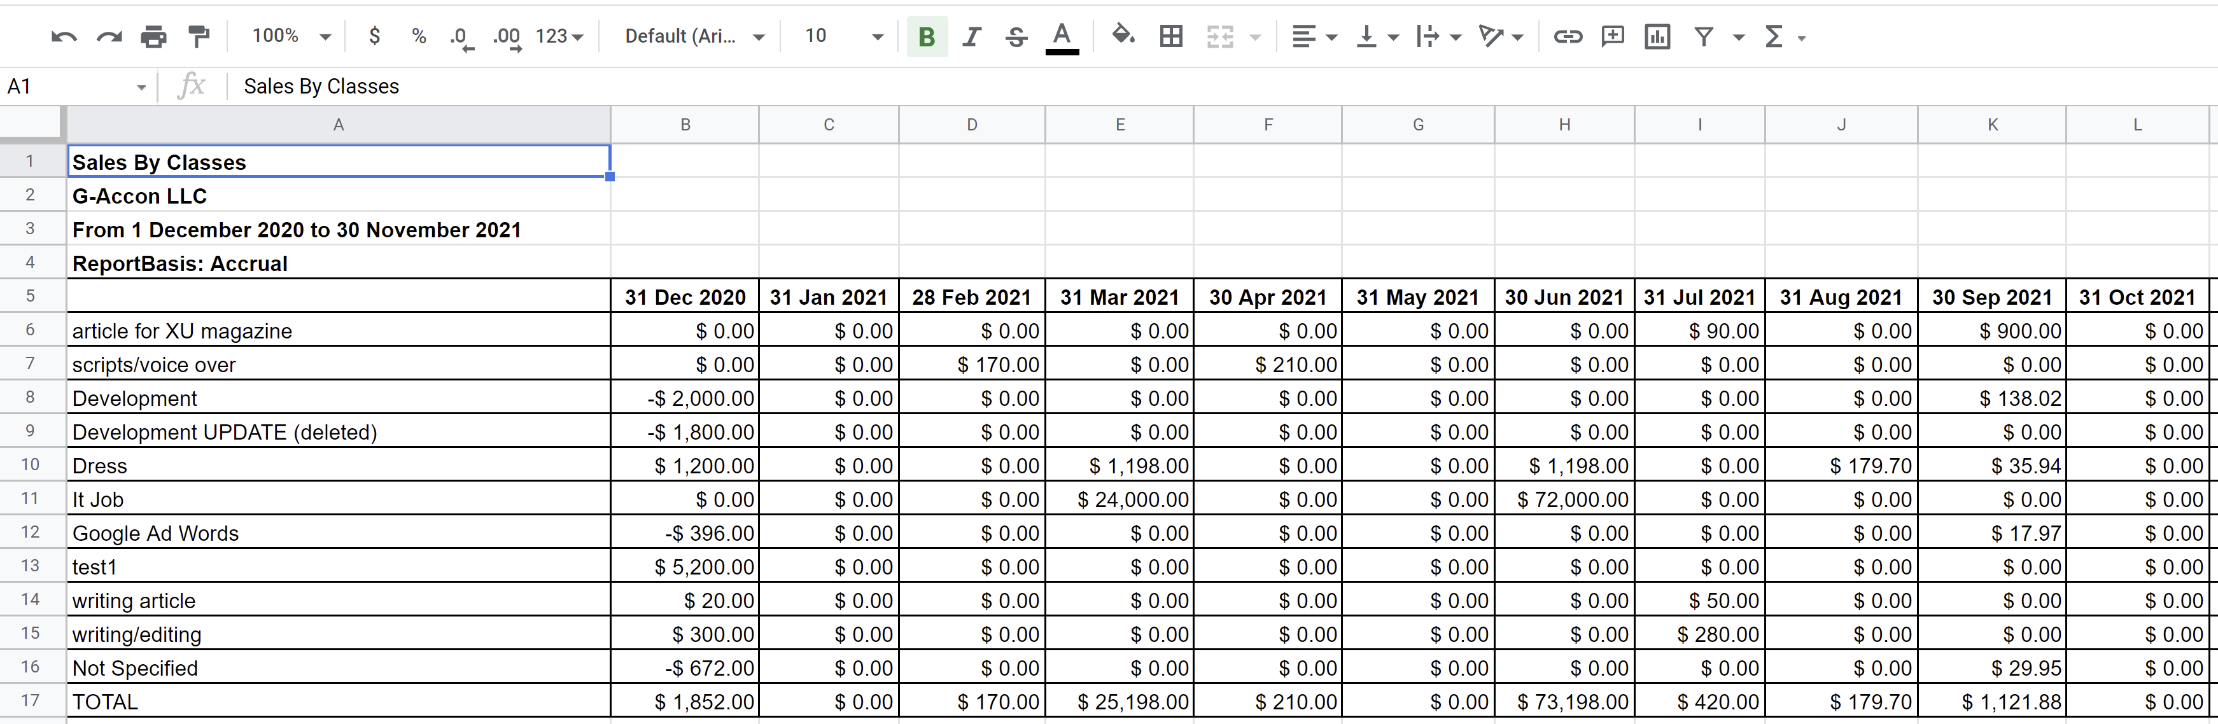Open horizontal align dropdown
The image size is (2218, 724).
pyautogui.click(x=1314, y=36)
